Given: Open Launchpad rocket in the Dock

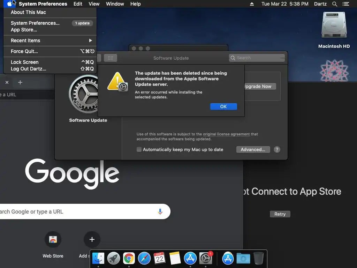Looking at the screenshot, I should click(x=114, y=259).
